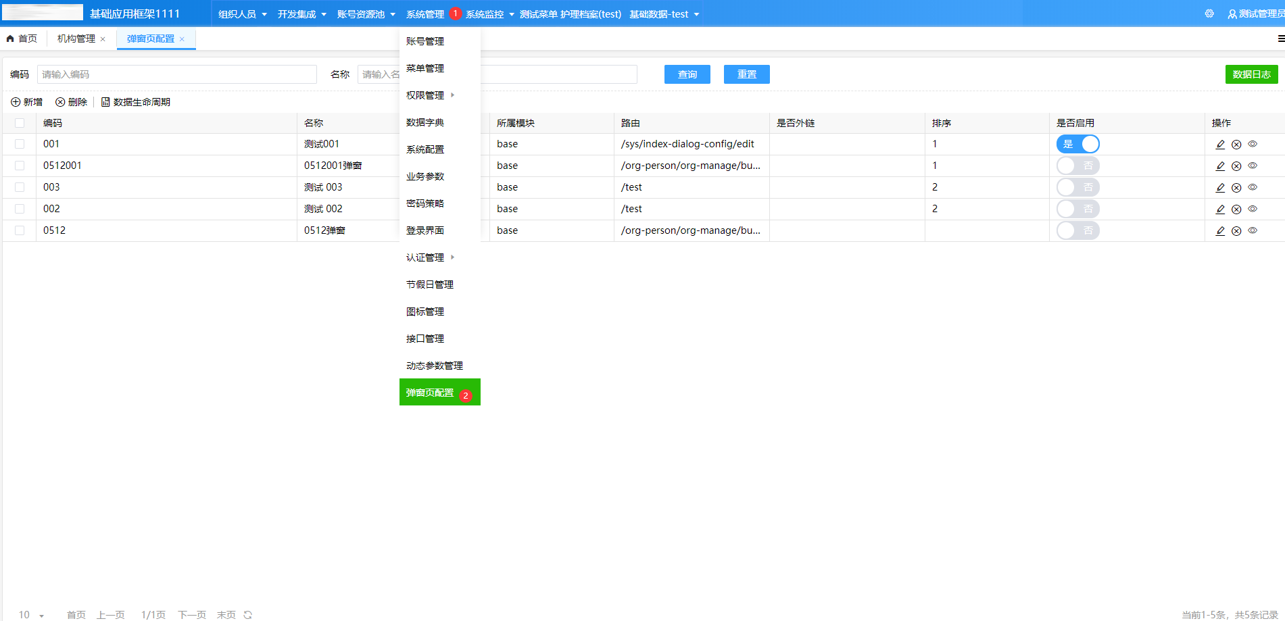Edit row 003 with pencil icon
Viewport: 1285px width, 621px height.
[1220, 187]
